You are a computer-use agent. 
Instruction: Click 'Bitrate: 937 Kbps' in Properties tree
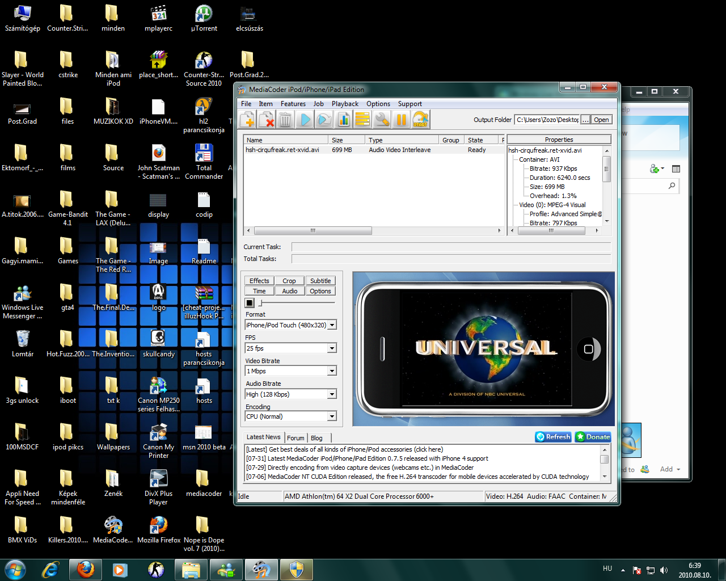553,169
